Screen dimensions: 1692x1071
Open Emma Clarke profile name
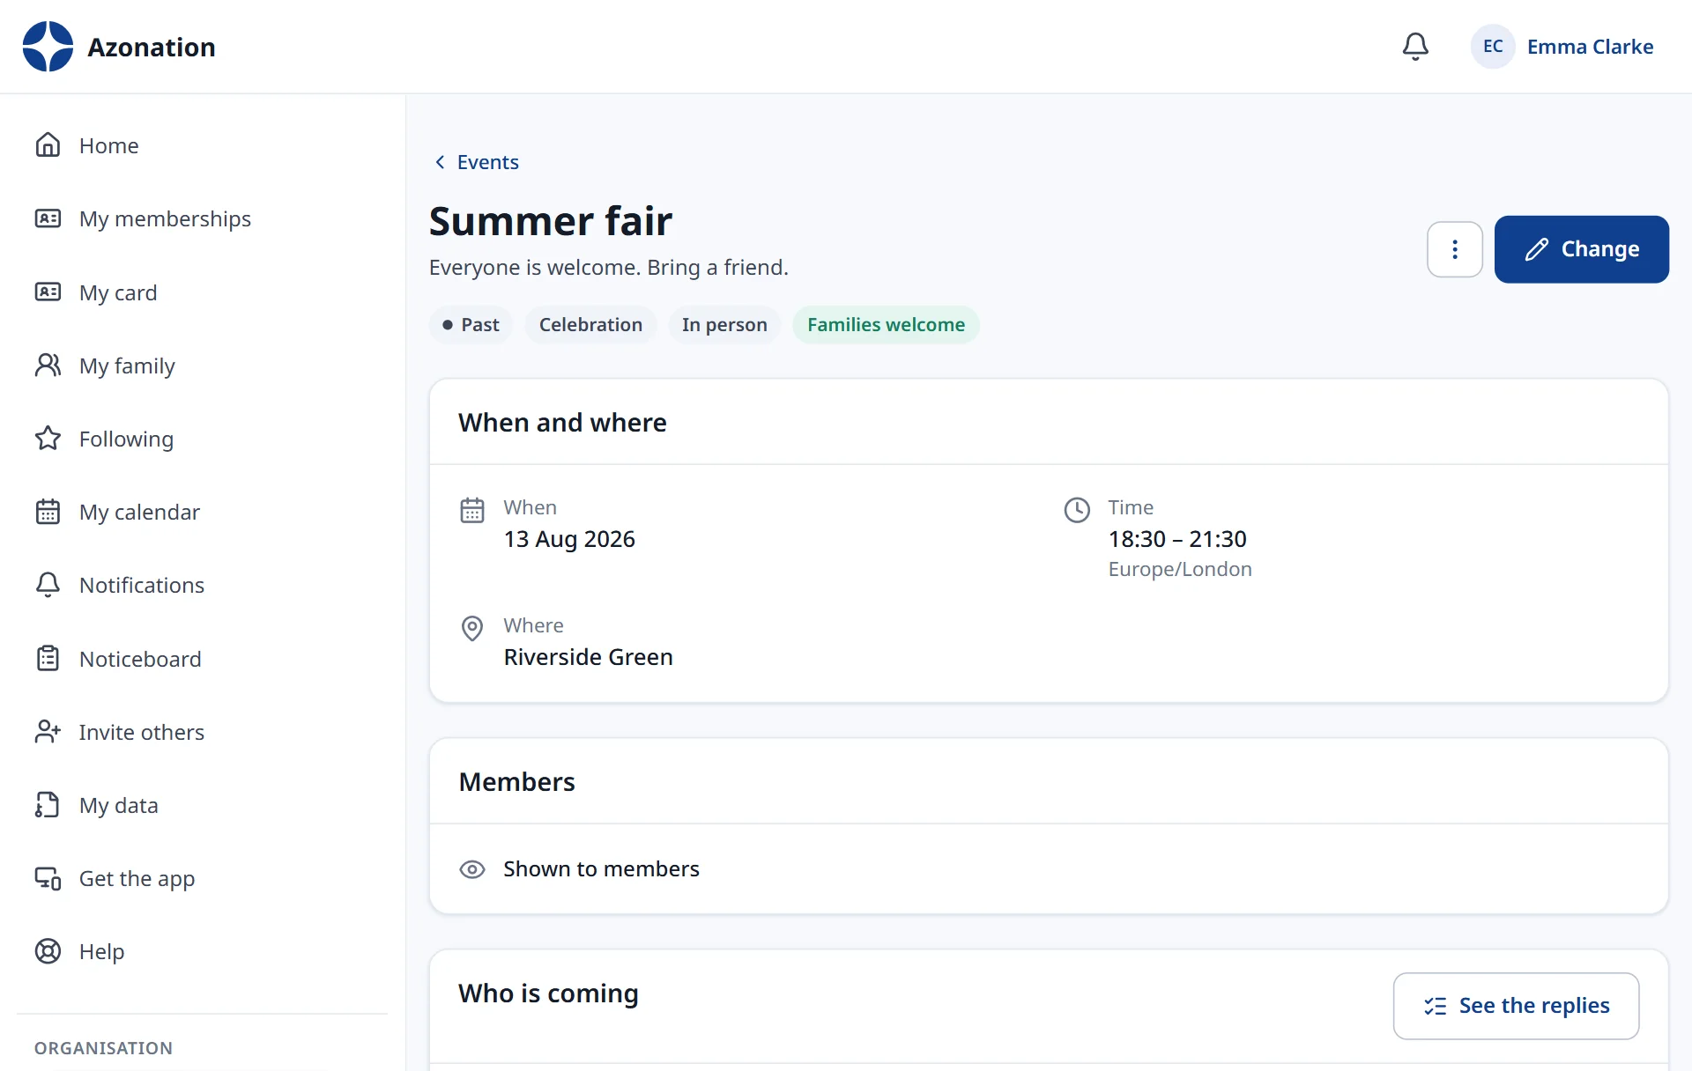pos(1590,47)
